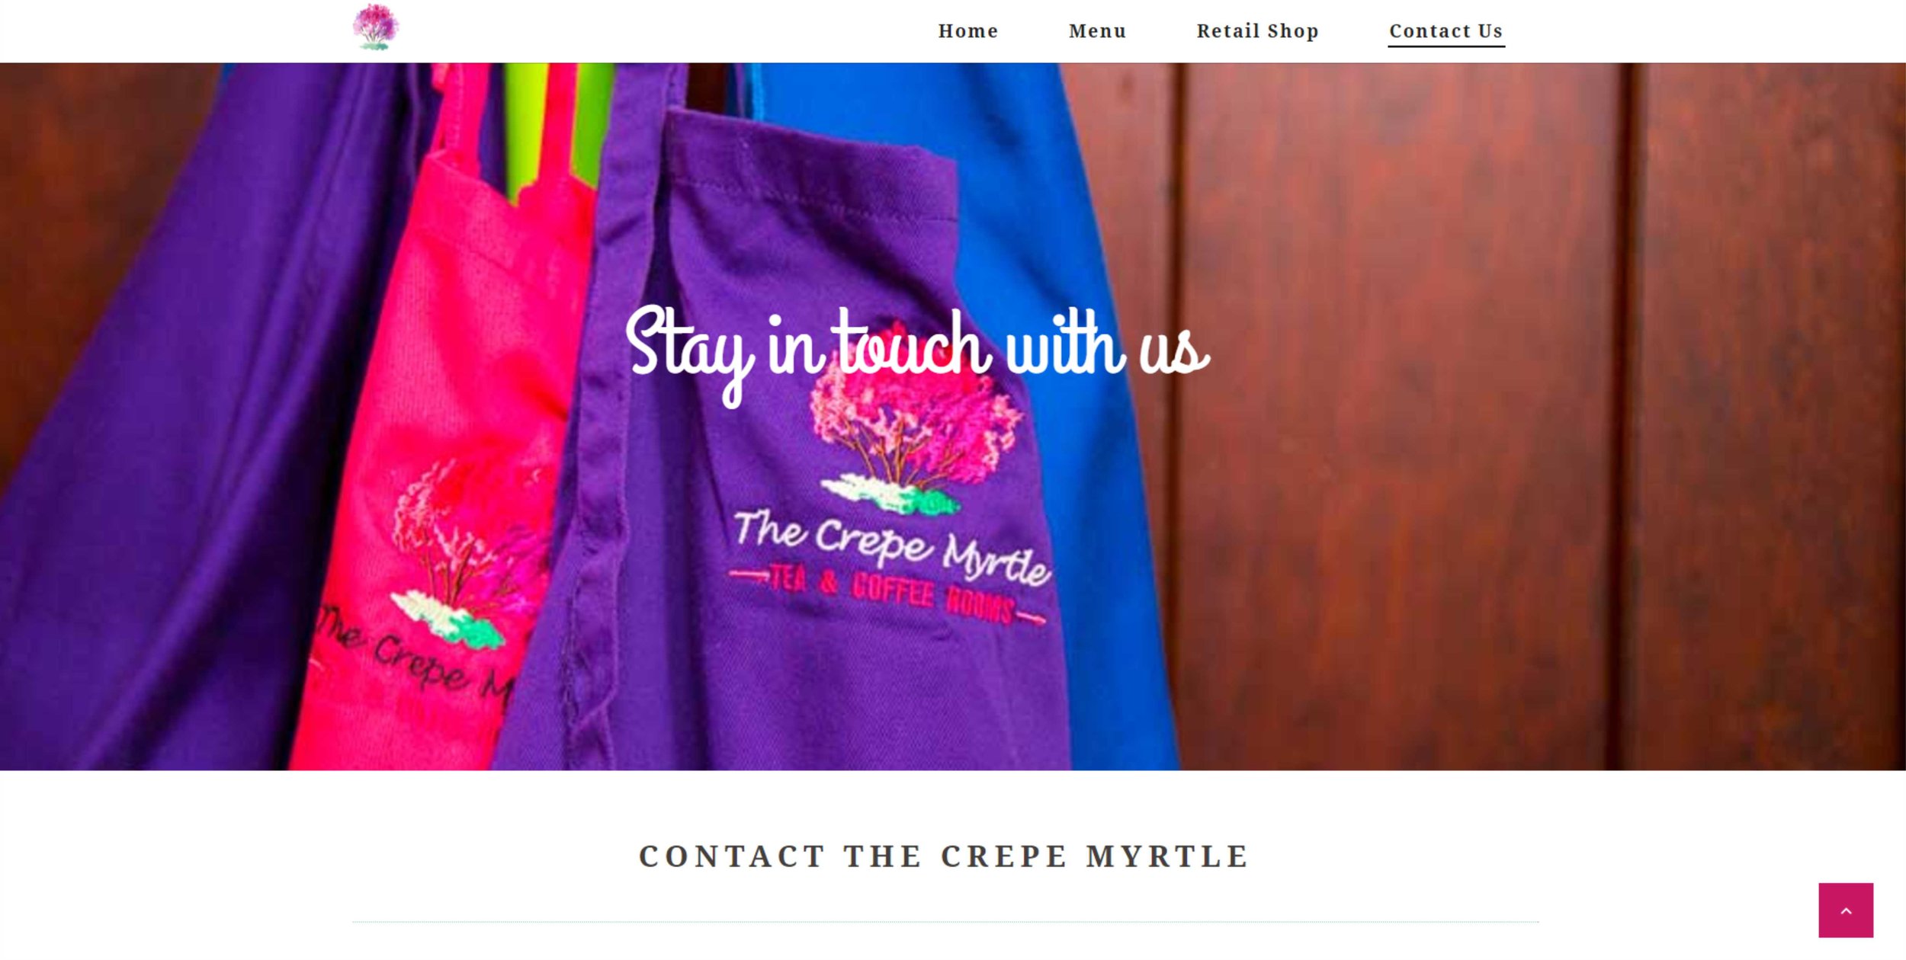The image size is (1906, 960).
Task: Click the Crepe Myrtle tree logo in header
Action: point(375,27)
